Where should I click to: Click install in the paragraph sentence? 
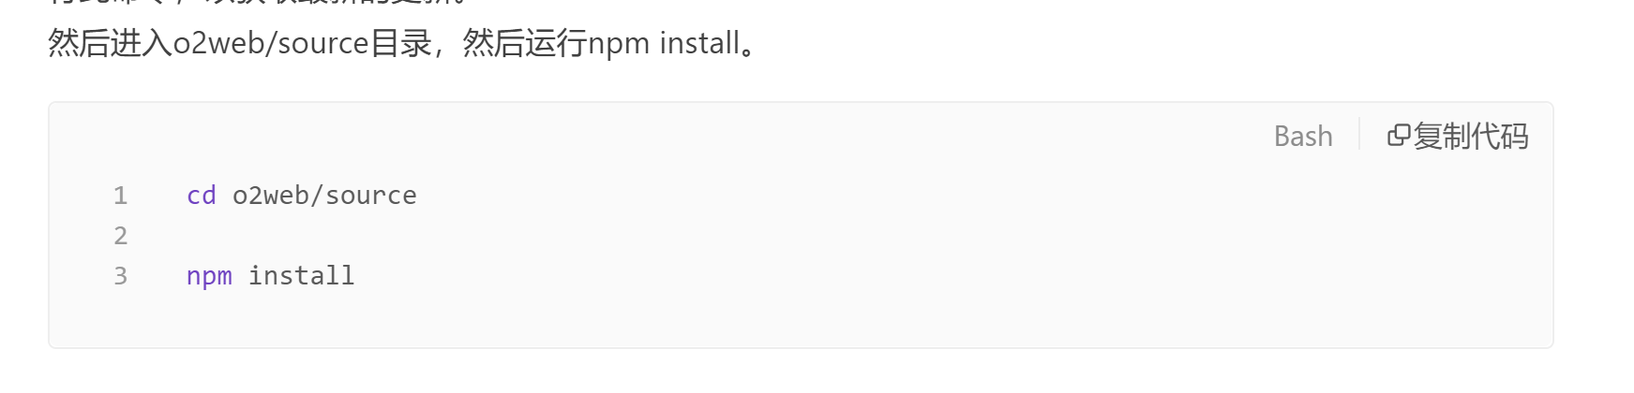(x=699, y=43)
